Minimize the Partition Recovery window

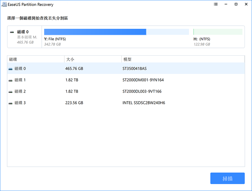click(x=226, y=5)
